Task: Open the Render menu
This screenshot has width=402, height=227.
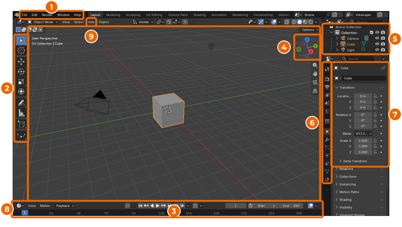Action: [x=47, y=15]
